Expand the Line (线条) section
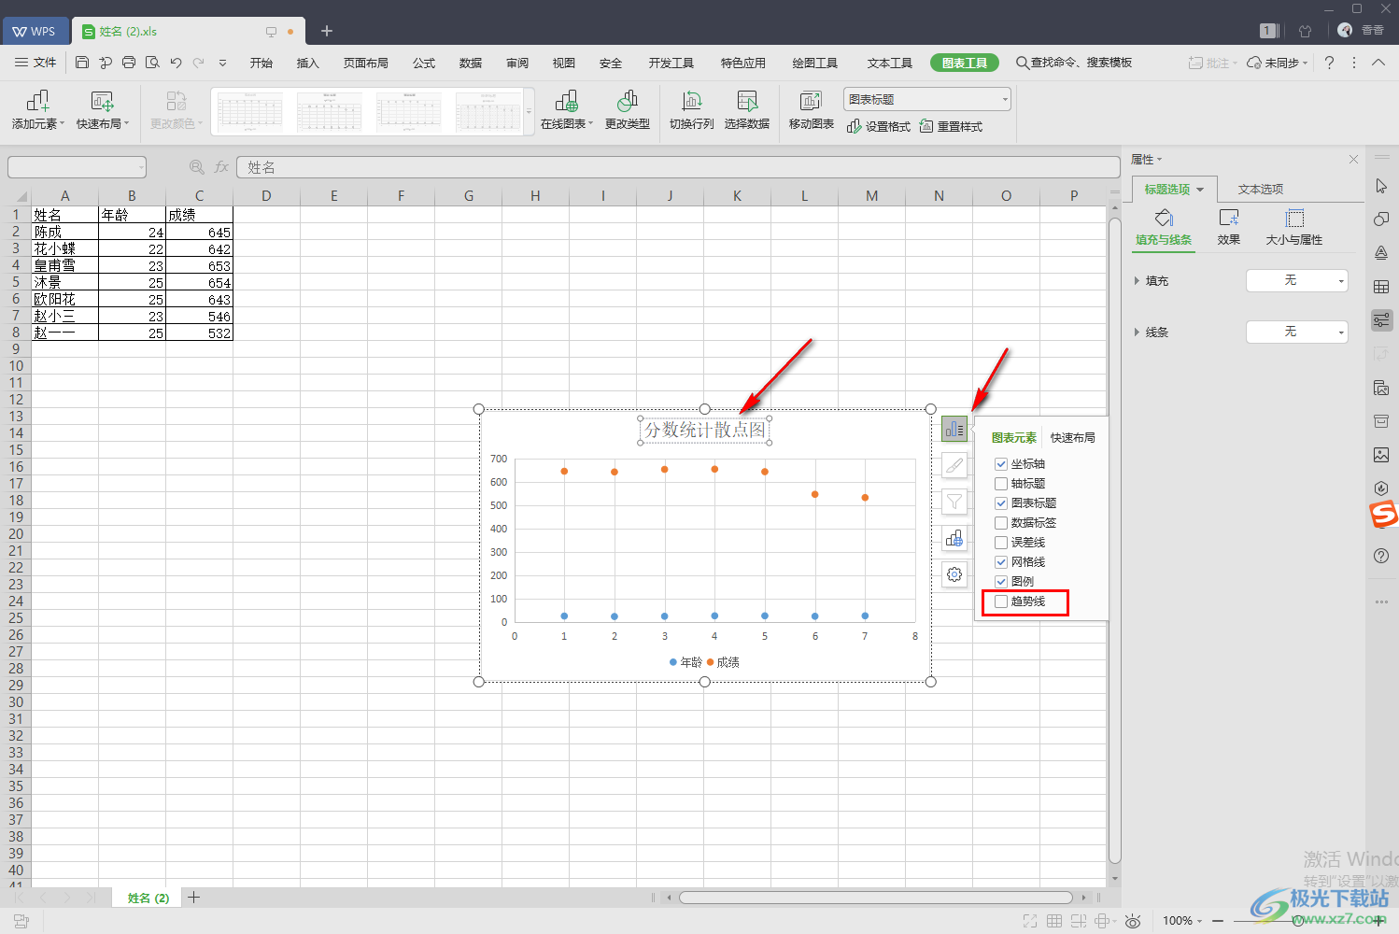The image size is (1399, 934). click(x=1137, y=332)
